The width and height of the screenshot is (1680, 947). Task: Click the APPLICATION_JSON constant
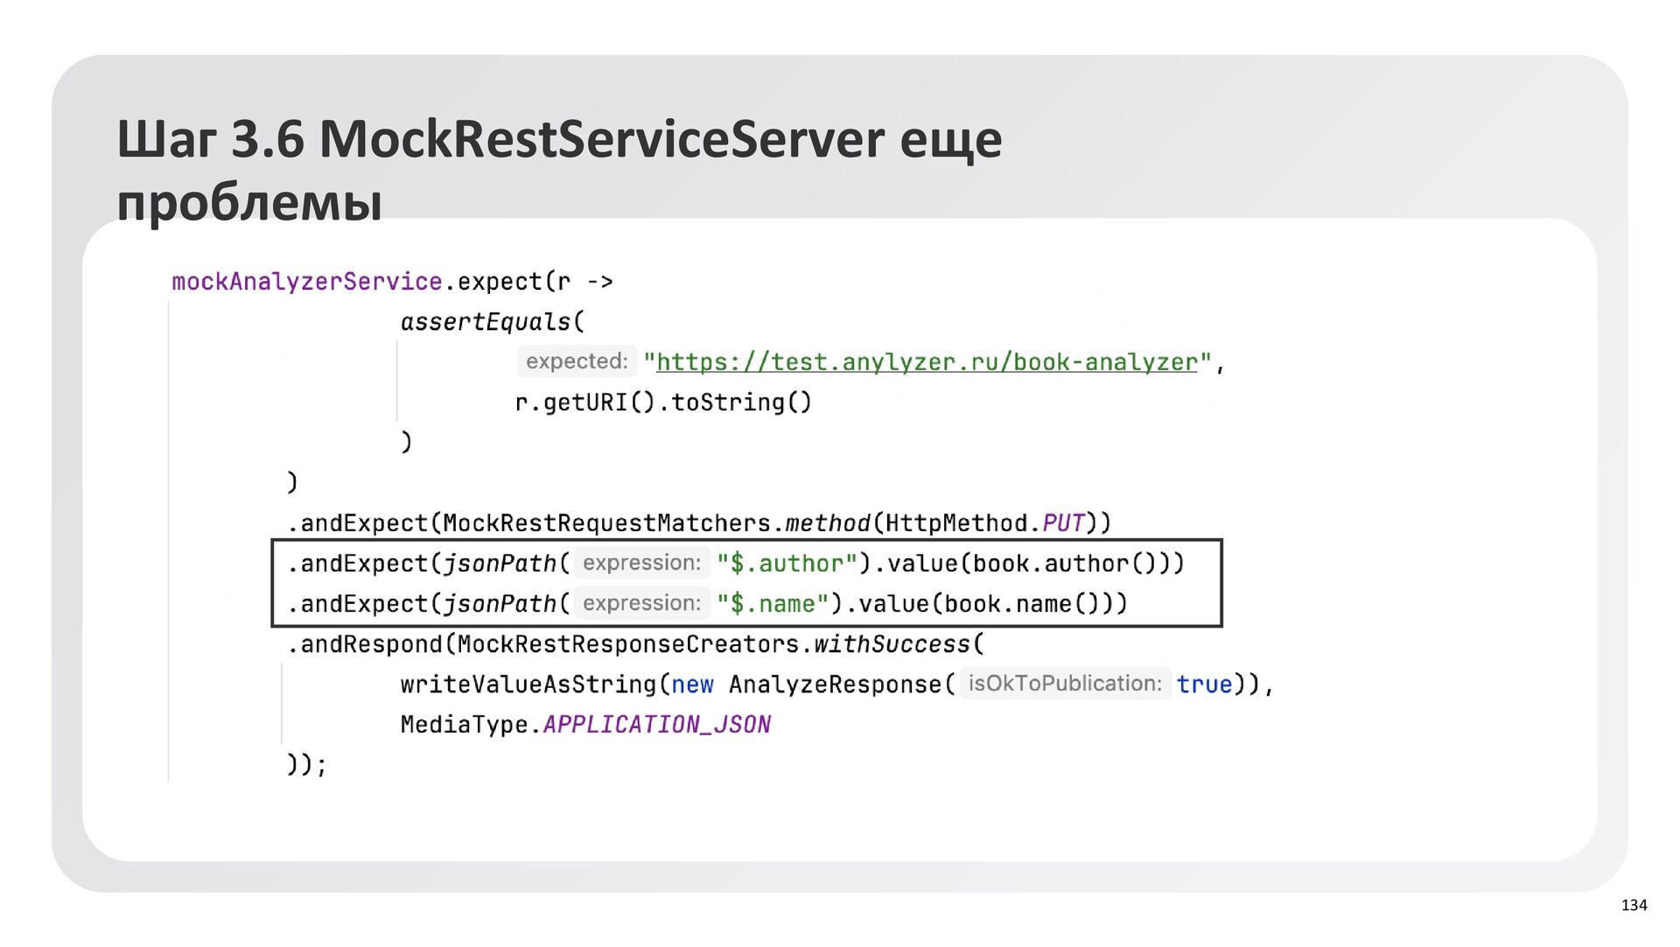tap(656, 725)
